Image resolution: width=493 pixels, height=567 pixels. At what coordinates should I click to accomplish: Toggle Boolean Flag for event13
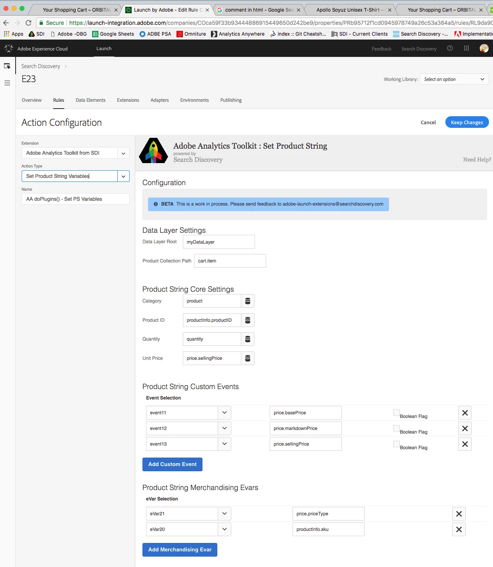coord(397,444)
